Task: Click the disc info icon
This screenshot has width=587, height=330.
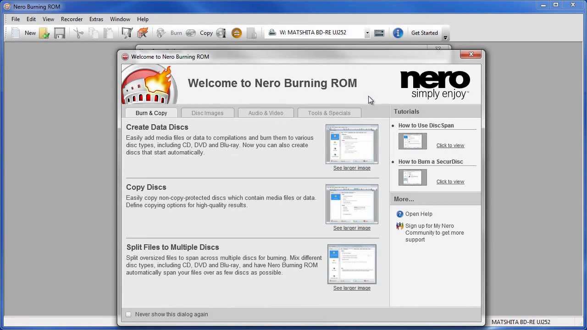Action: pyautogui.click(x=221, y=33)
